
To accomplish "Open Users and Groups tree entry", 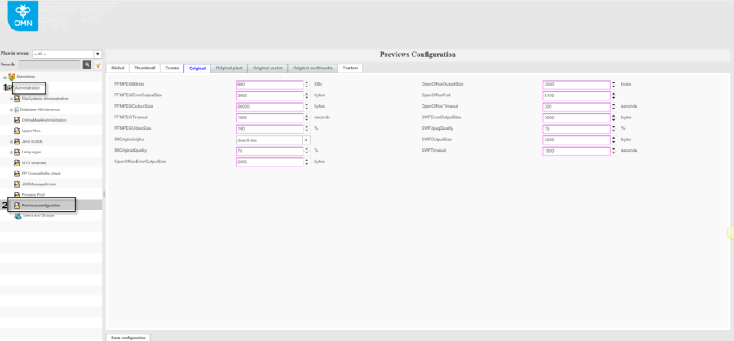I will click(38, 215).
